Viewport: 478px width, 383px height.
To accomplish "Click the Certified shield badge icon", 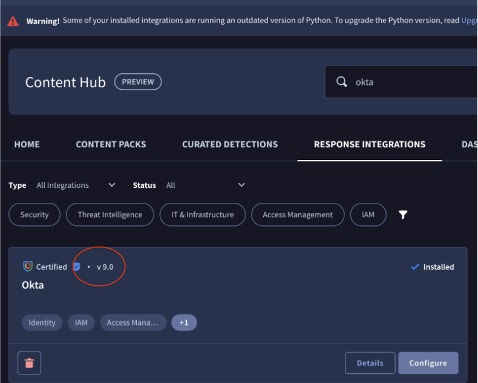I will [28, 267].
